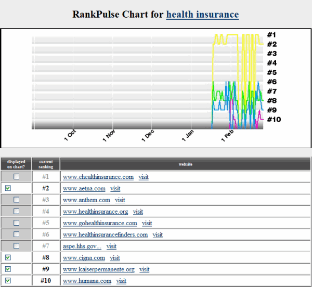Tick the www.gohealthinsurance.com chart checkbox
The width and height of the screenshot is (312, 287).
[x=16, y=223]
